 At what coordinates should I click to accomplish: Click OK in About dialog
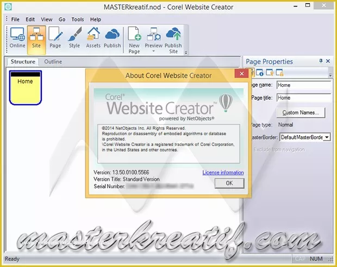tap(229, 183)
